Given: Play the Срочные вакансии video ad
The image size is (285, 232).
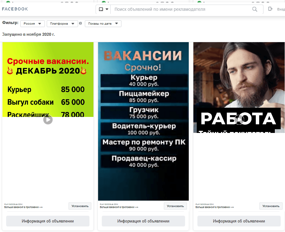Looking at the screenshot, I should point(48,120).
